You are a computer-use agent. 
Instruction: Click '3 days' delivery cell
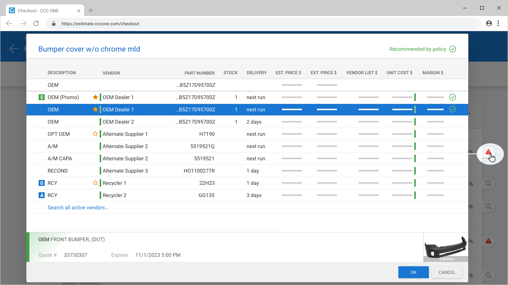pyautogui.click(x=254, y=195)
